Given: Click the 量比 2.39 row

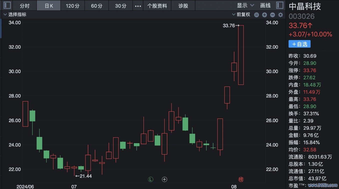Looking at the screenshot, I should pyautogui.click(x=301, y=121).
